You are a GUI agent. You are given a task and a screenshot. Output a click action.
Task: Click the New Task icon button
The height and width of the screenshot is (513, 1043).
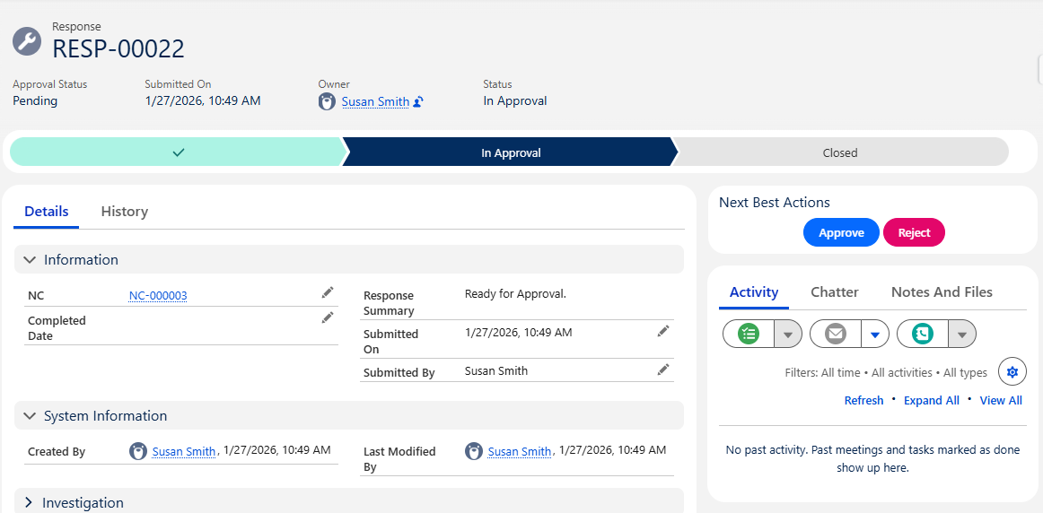click(749, 334)
